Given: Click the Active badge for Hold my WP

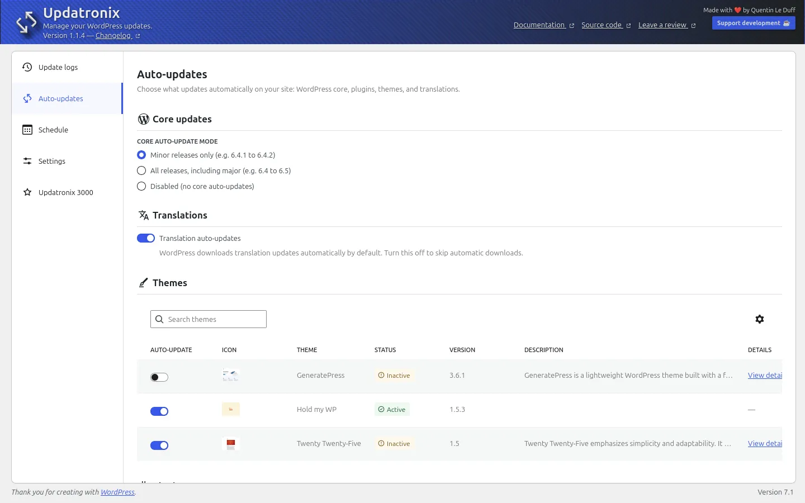Looking at the screenshot, I should pyautogui.click(x=392, y=410).
